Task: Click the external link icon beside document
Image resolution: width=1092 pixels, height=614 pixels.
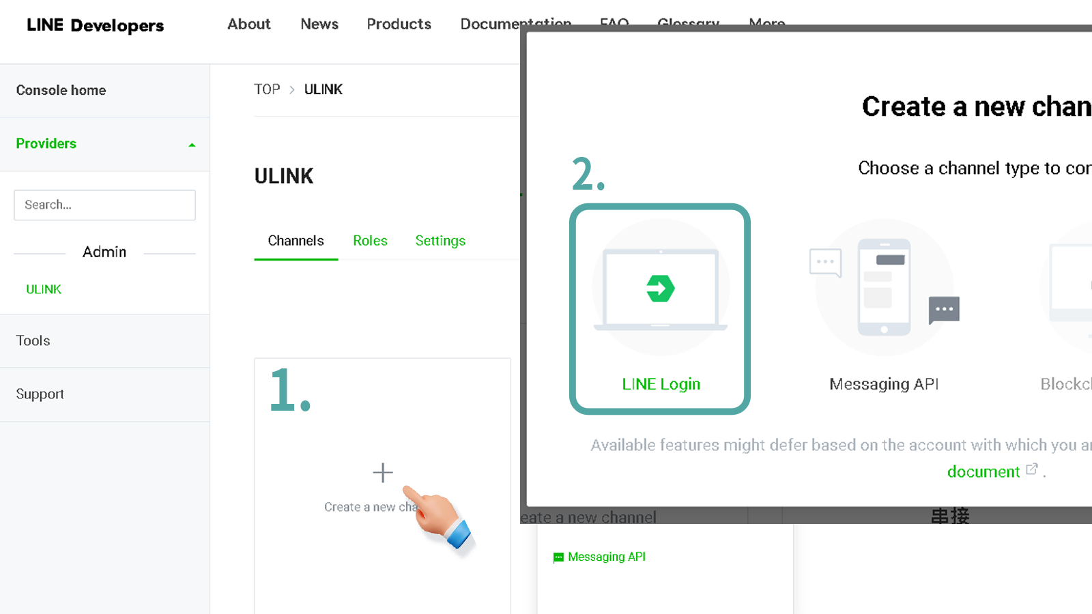Action: tap(1032, 469)
